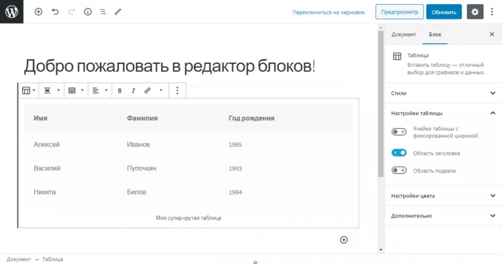Viewport: 502px width, 264px height.
Task: Switch to the Документ tab
Action: (403, 34)
